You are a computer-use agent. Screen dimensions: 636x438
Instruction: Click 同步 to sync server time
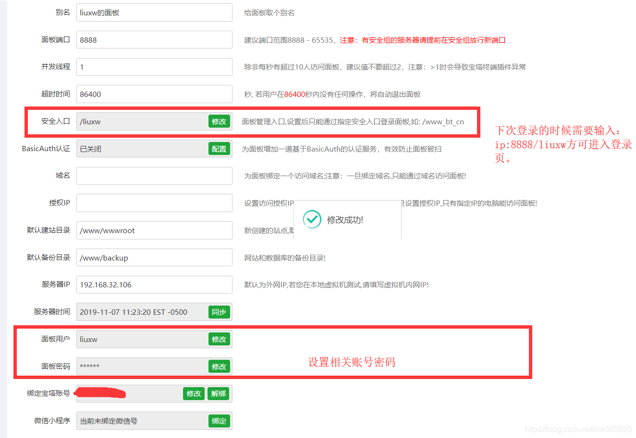[x=219, y=312]
